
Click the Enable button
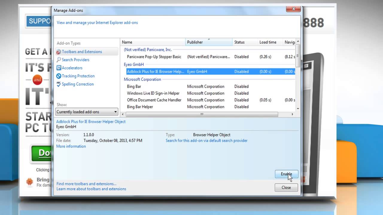pyautogui.click(x=286, y=174)
